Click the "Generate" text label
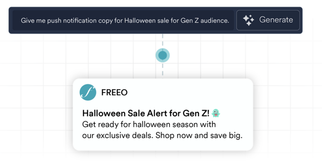Screen dimensions: 322x161 click(x=276, y=20)
